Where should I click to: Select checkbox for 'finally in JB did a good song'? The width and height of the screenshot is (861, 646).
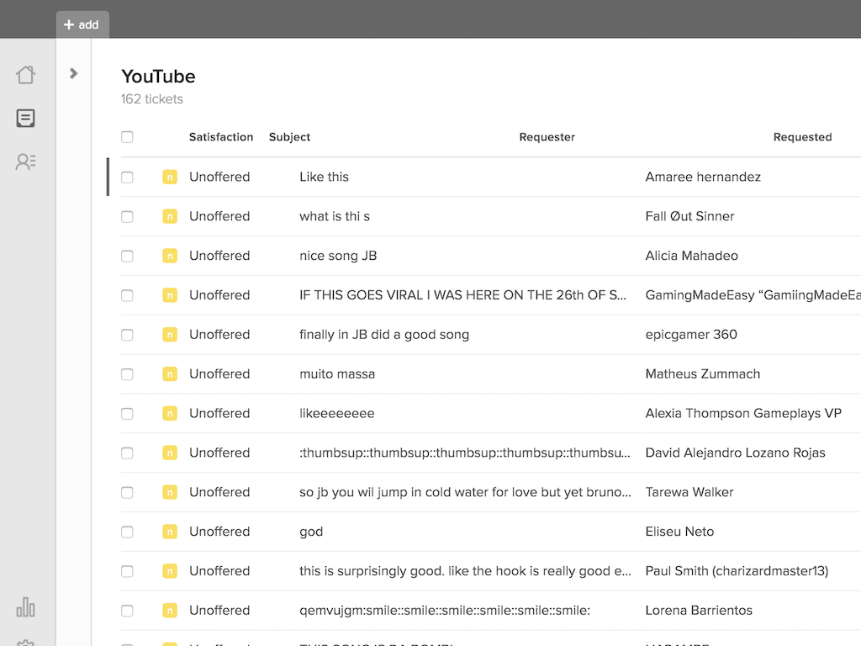click(x=127, y=335)
